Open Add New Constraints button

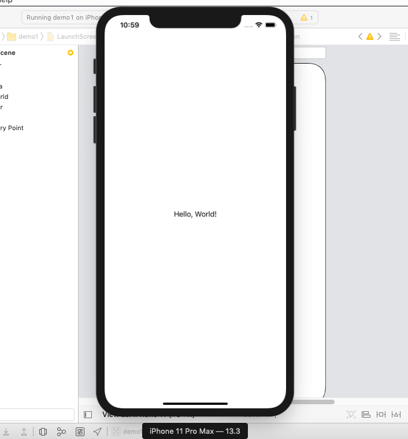(x=381, y=414)
